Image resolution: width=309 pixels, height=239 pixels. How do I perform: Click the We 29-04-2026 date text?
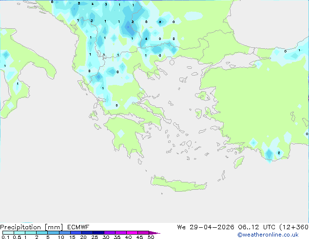coord(206,227)
